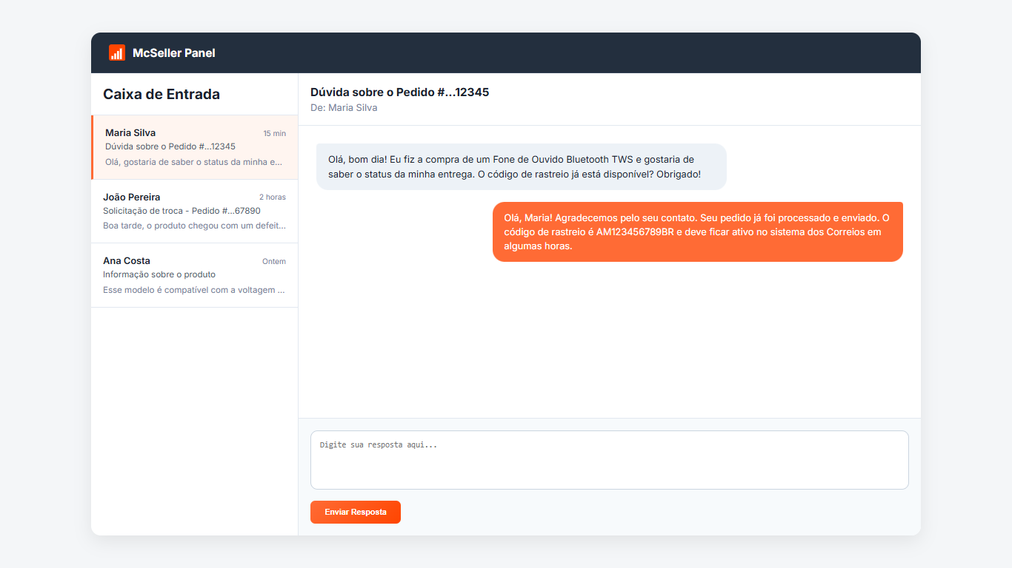Click the orange reply bubble with tracking code
This screenshot has width=1012, height=568.
click(x=698, y=231)
